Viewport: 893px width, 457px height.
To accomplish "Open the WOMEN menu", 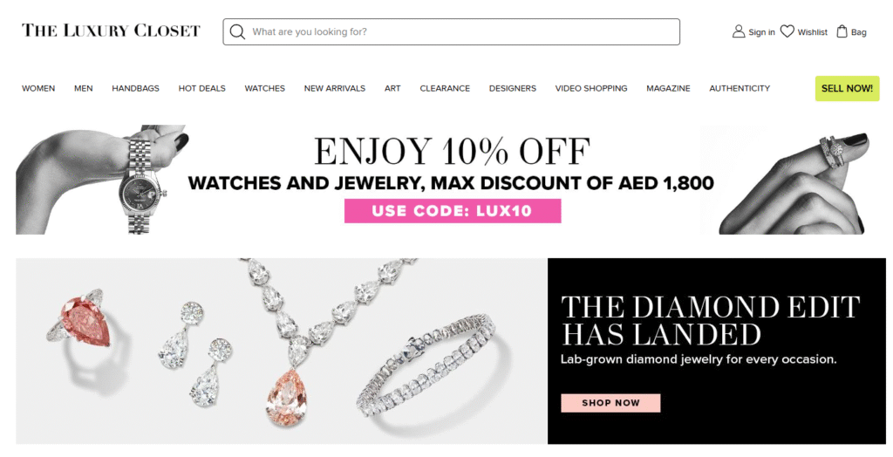I will tap(38, 88).
